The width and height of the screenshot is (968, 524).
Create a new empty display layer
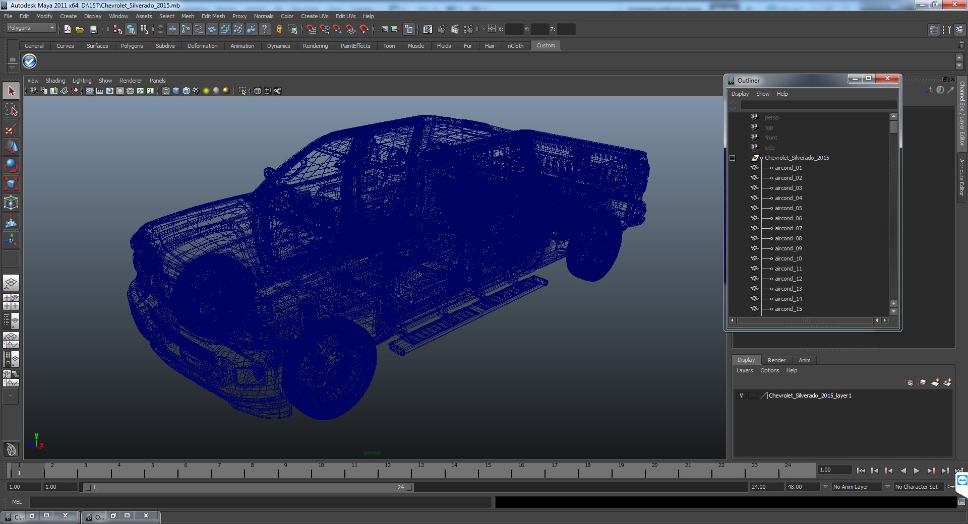935,382
